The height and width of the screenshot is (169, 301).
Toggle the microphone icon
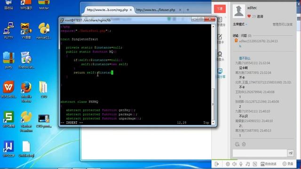[x=241, y=164]
